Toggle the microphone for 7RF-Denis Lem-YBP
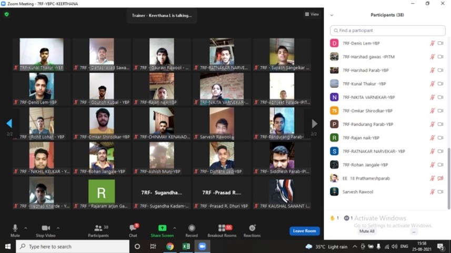The image size is (451, 253). [432, 43]
